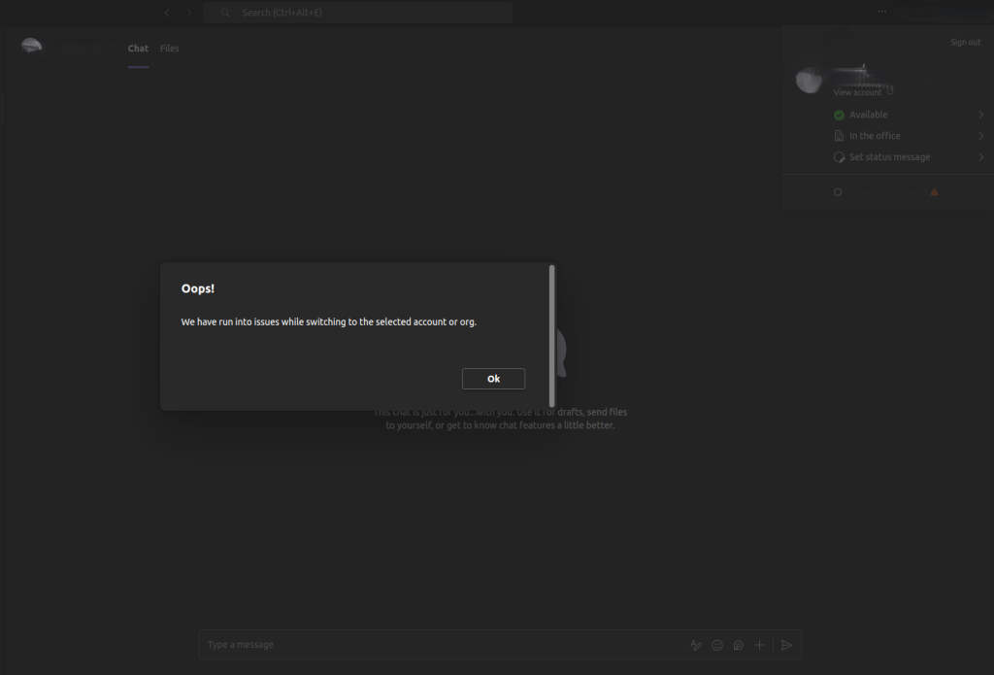Image resolution: width=994 pixels, height=675 pixels.
Task: Open the emoji picker icon
Action: click(717, 645)
